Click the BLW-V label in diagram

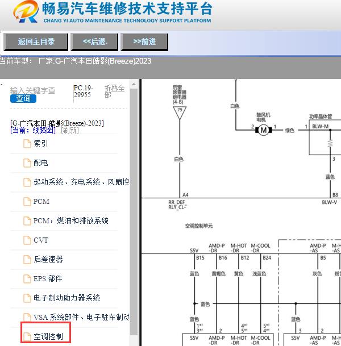tap(329, 202)
